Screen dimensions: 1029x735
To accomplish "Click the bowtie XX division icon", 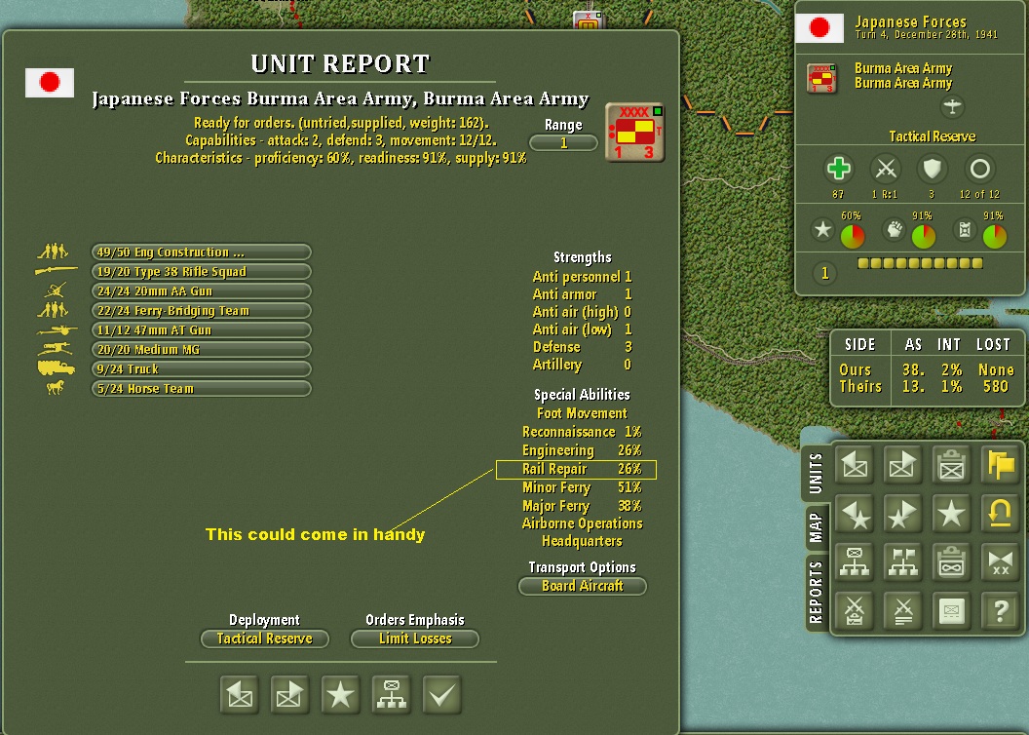I will point(1000,562).
